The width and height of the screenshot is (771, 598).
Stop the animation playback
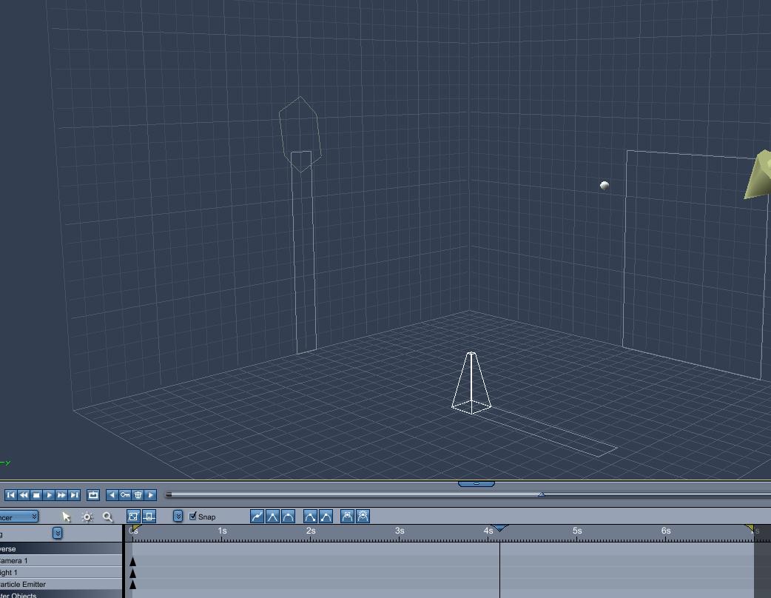[x=36, y=495]
